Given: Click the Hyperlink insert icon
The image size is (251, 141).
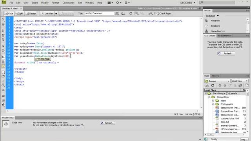Looking at the screenshot, I should pyautogui.click(x=206, y=21).
